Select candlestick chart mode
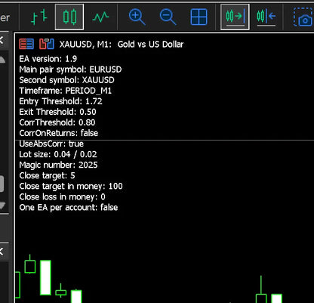The image size is (314, 303). (69, 17)
